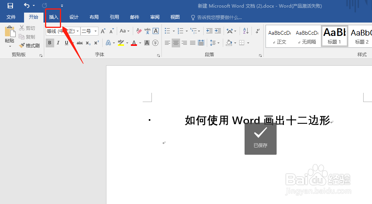Open the font color dropdown arrow
This screenshot has height=204, width=372.
pyautogui.click(x=140, y=43)
